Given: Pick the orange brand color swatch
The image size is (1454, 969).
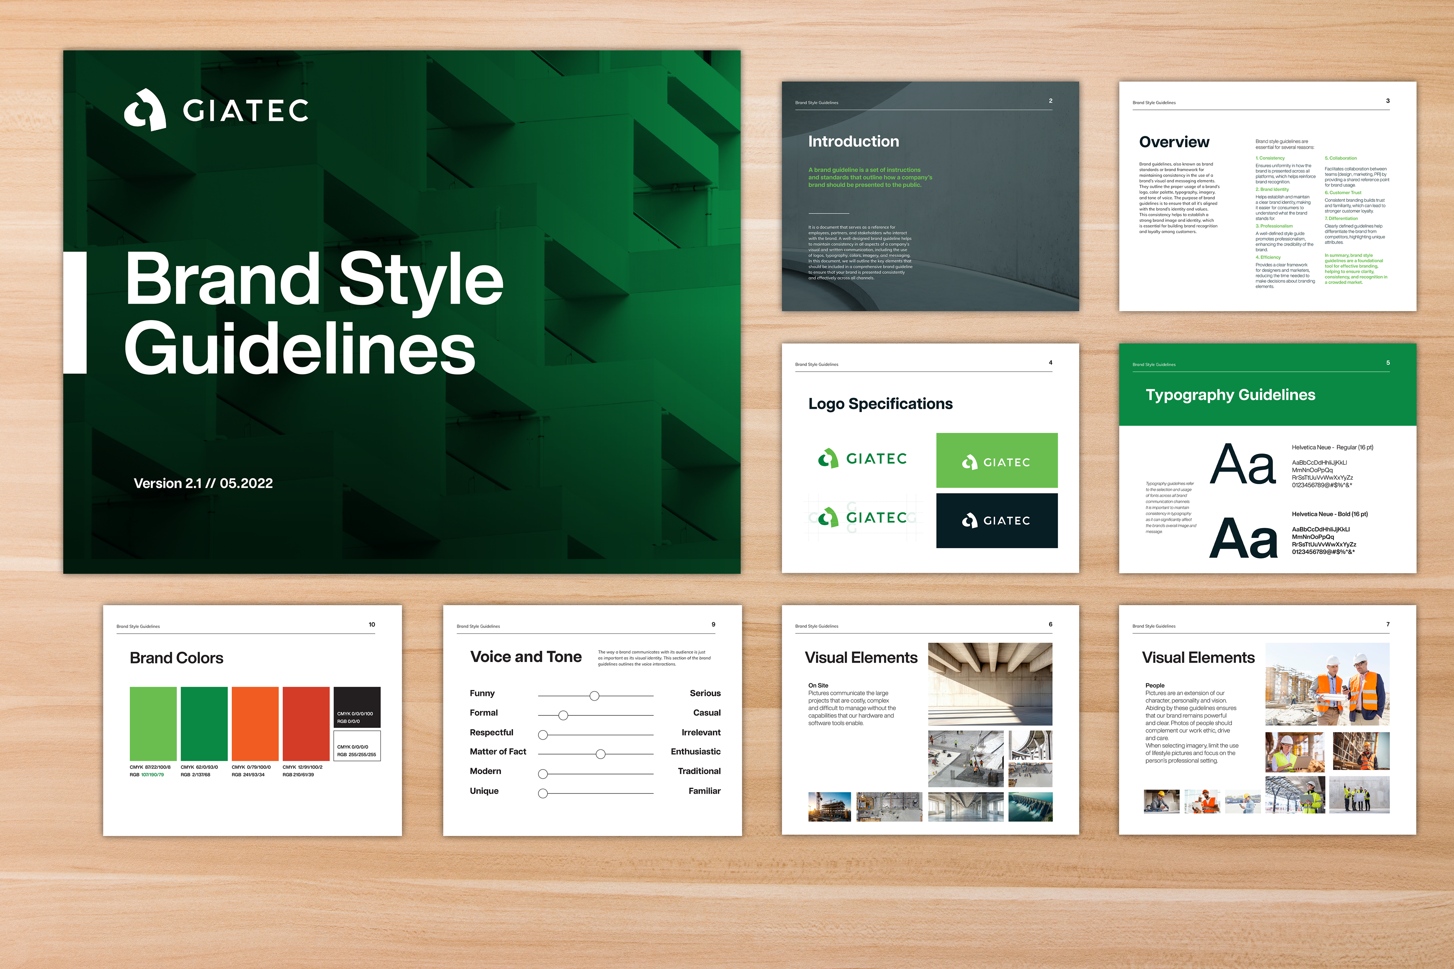Looking at the screenshot, I should [x=255, y=724].
